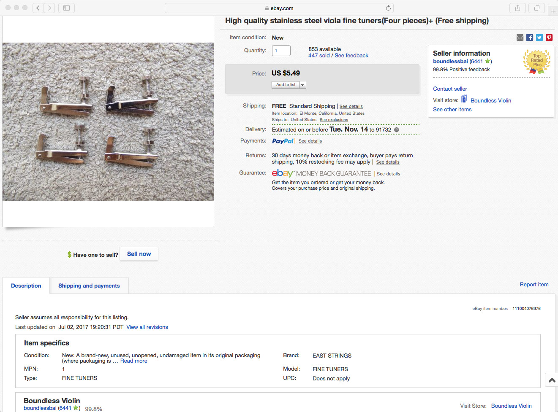Pin this item on Pinterest
The height and width of the screenshot is (412, 558).
coord(549,38)
